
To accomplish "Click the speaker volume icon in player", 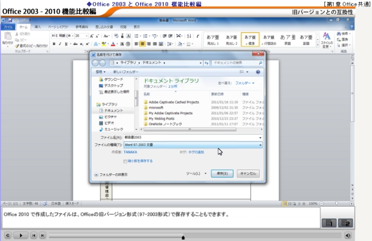I will (x=348, y=235).
